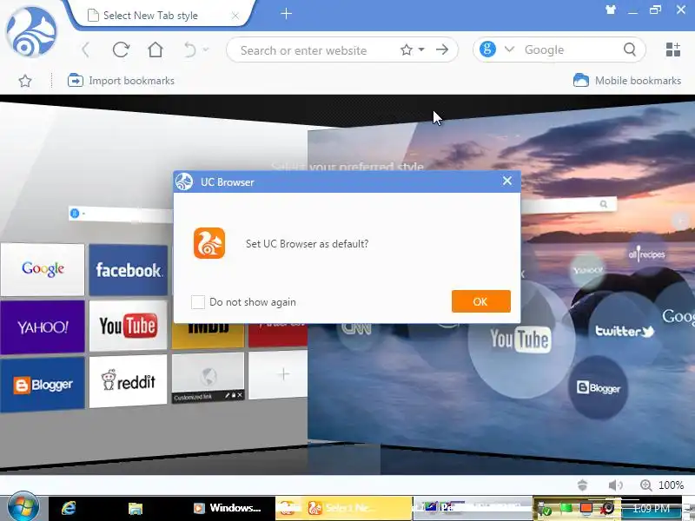This screenshot has height=521, width=695.
Task: Click the Blogger bubble on sunset style
Action: [598, 388]
